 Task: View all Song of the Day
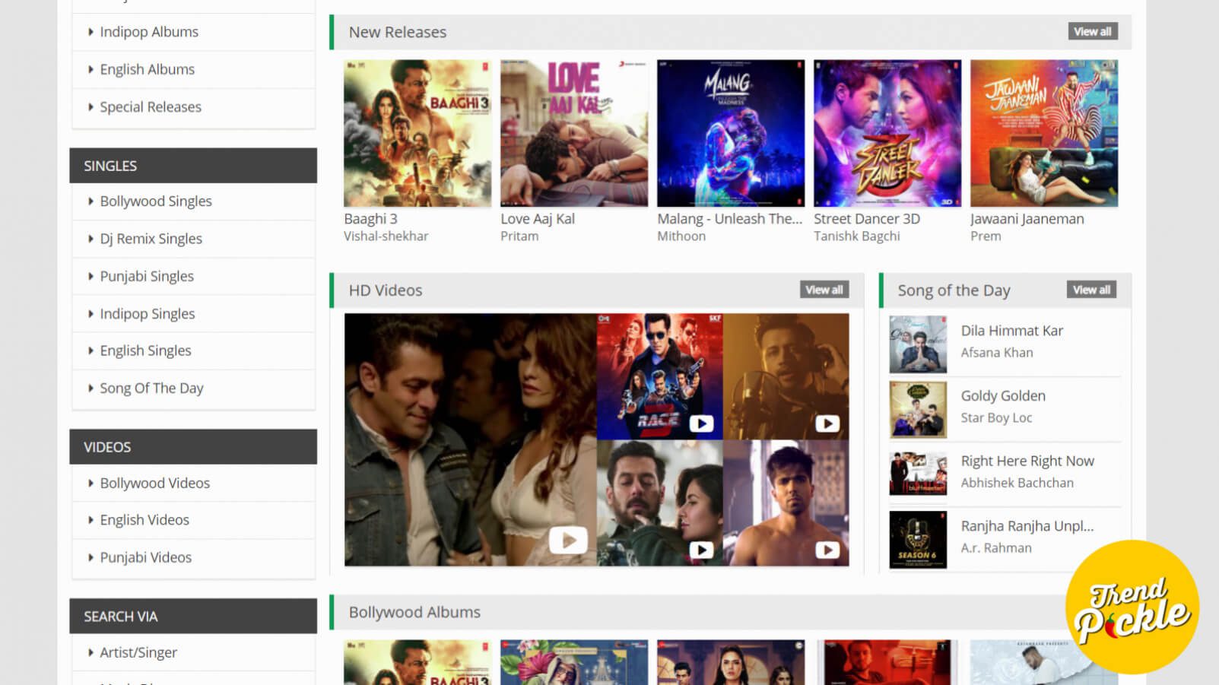(x=1091, y=290)
